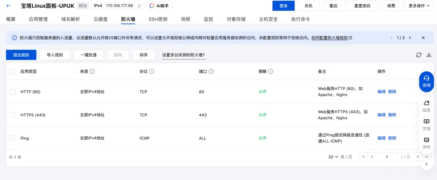Download the firewall rules export
The width and height of the screenshot is (437, 180).
[x=429, y=55]
